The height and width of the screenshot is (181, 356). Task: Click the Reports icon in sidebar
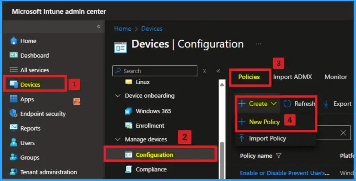[14, 128]
